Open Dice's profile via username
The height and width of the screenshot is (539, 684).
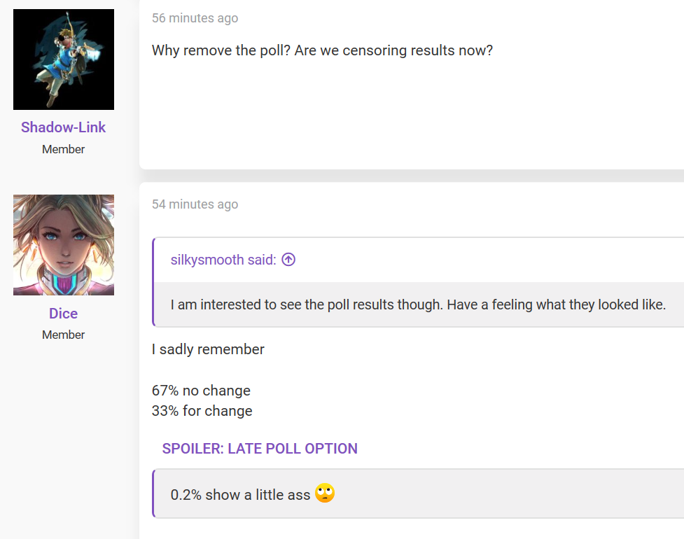[63, 314]
